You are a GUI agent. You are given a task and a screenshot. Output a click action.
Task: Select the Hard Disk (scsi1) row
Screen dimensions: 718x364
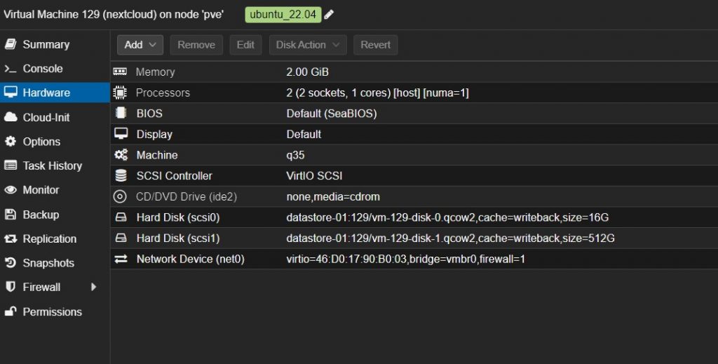[x=414, y=238]
